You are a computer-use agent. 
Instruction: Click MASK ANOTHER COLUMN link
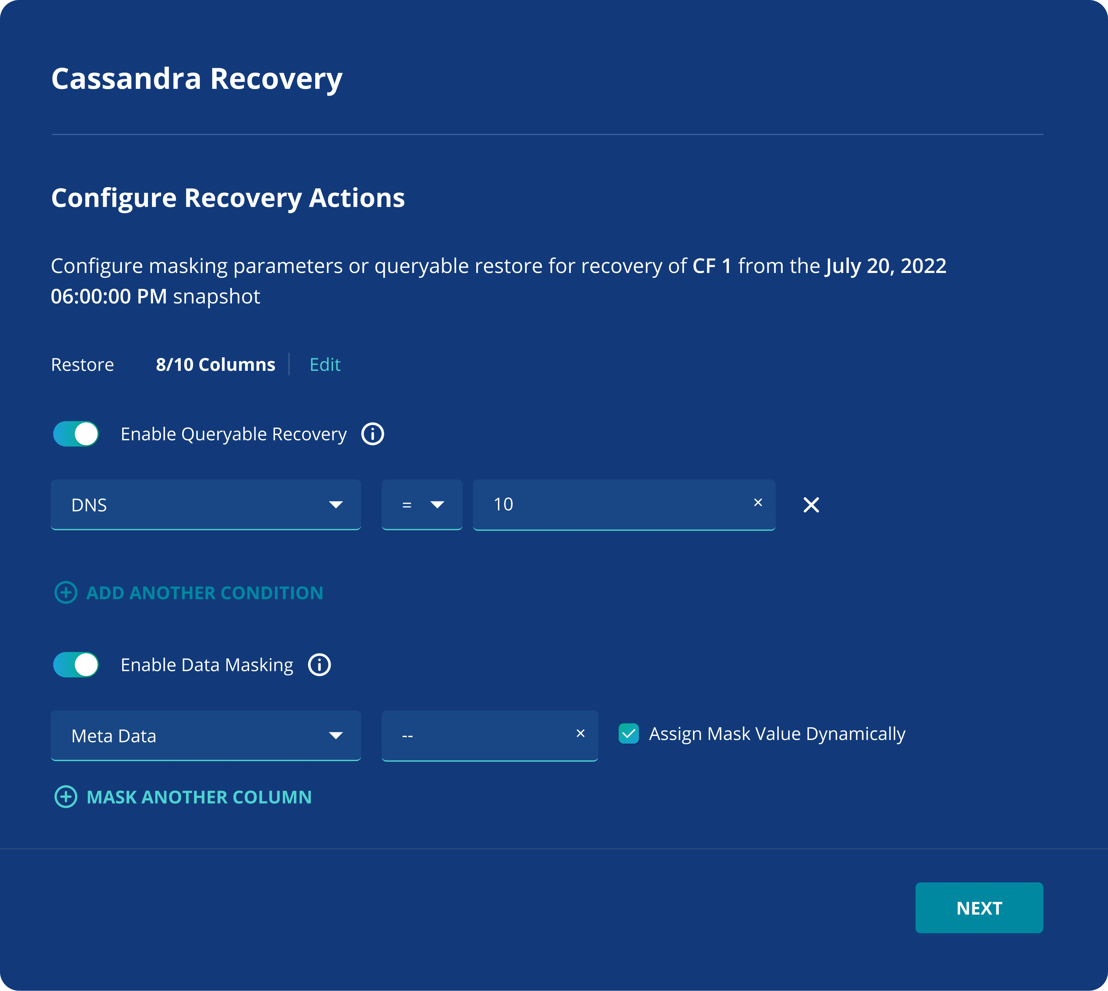click(199, 797)
